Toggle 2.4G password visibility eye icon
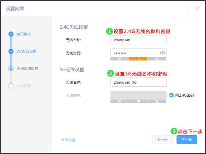Screen dimensions: 206x154 [x=162, y=53]
